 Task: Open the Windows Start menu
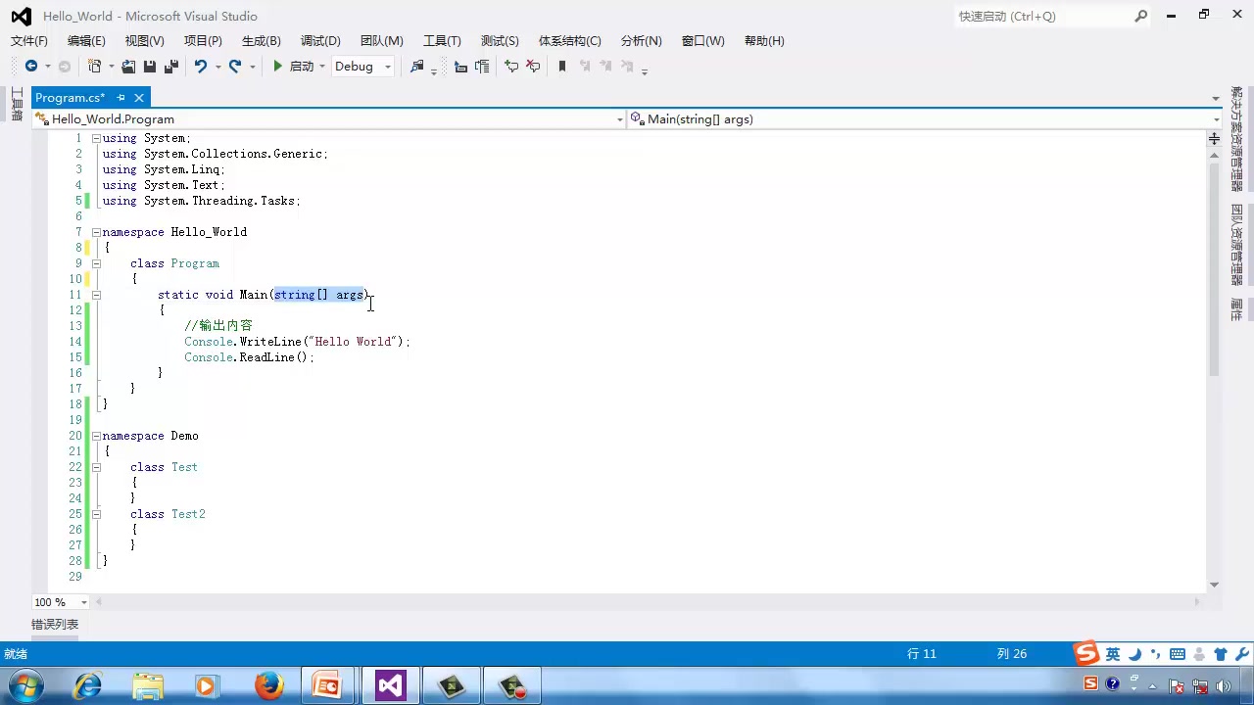tap(25, 685)
